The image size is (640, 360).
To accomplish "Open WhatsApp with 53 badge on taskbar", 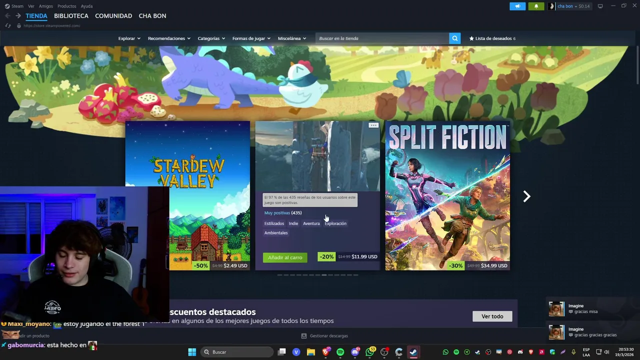I will pyautogui.click(x=370, y=352).
